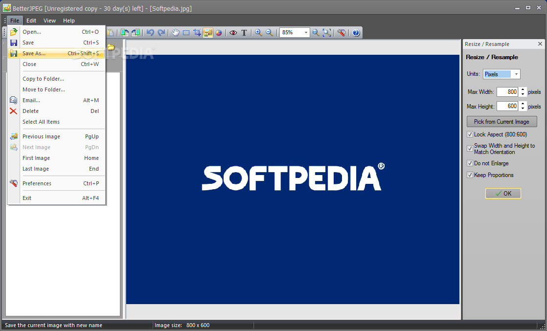The image size is (547, 331).
Task: Click the Email icon in File menu
Action: [14, 100]
